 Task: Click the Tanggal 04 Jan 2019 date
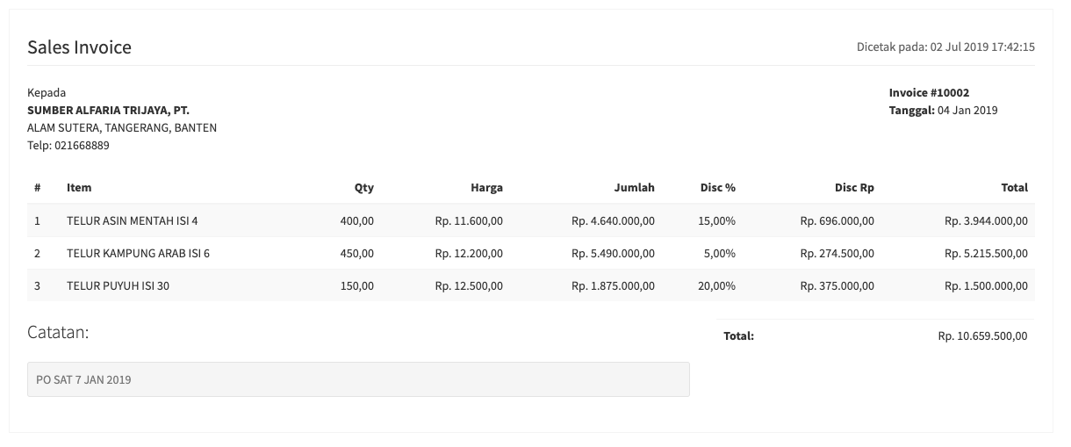(944, 111)
